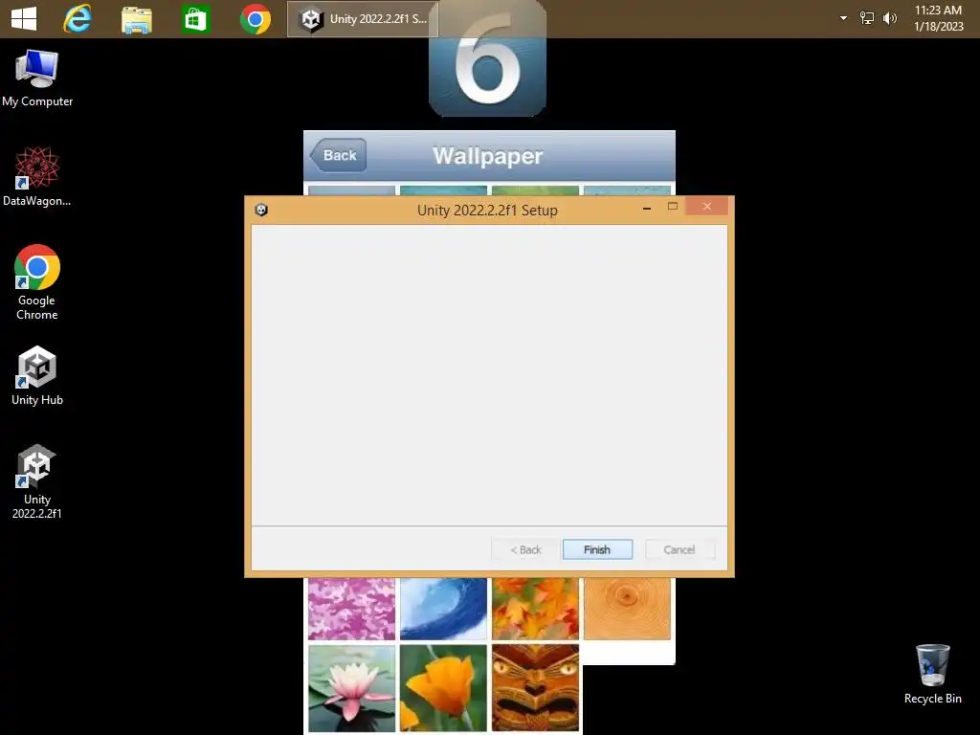Viewport: 980px width, 735px height.
Task: Launch Internet Explorer from taskbar
Action: tap(78, 19)
